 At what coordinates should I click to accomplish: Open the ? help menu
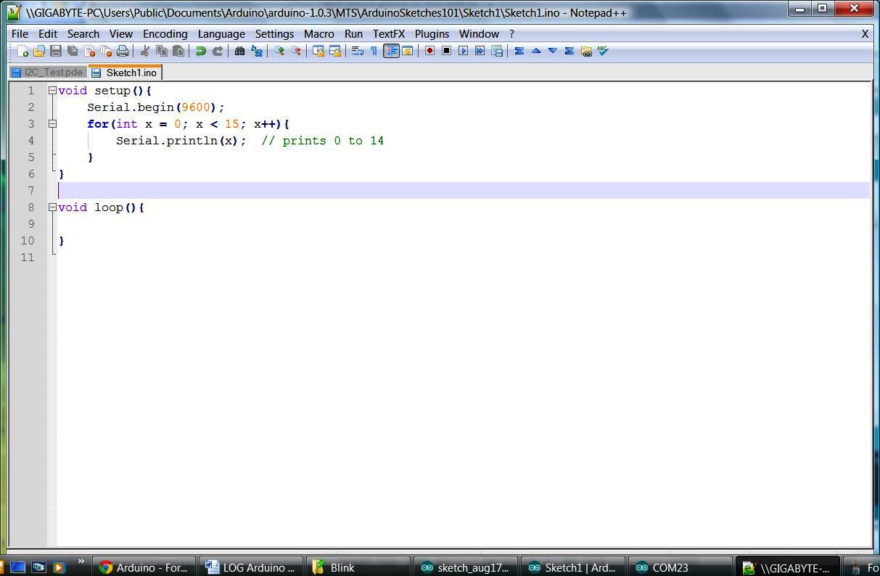(x=511, y=34)
